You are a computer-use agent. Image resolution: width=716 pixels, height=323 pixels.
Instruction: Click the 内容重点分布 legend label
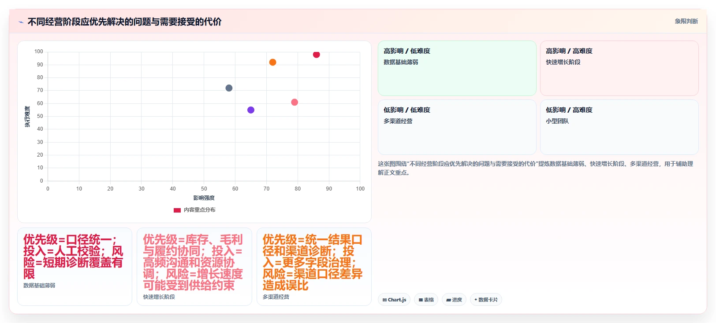click(199, 210)
